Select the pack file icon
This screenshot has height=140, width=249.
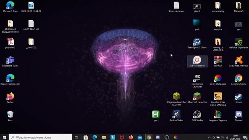pos(197,25)
